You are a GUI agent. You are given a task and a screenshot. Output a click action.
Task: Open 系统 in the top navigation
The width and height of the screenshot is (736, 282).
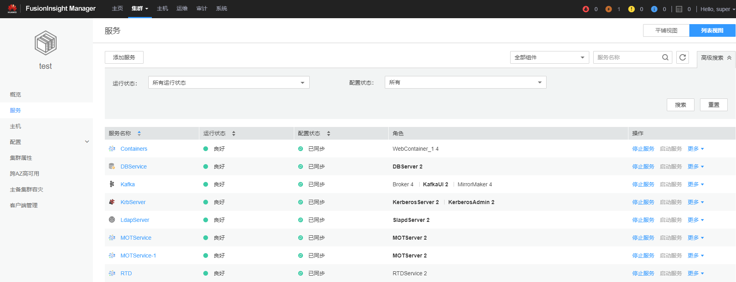point(221,8)
